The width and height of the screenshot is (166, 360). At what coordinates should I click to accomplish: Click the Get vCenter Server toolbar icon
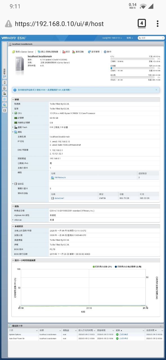[x=14, y=52]
